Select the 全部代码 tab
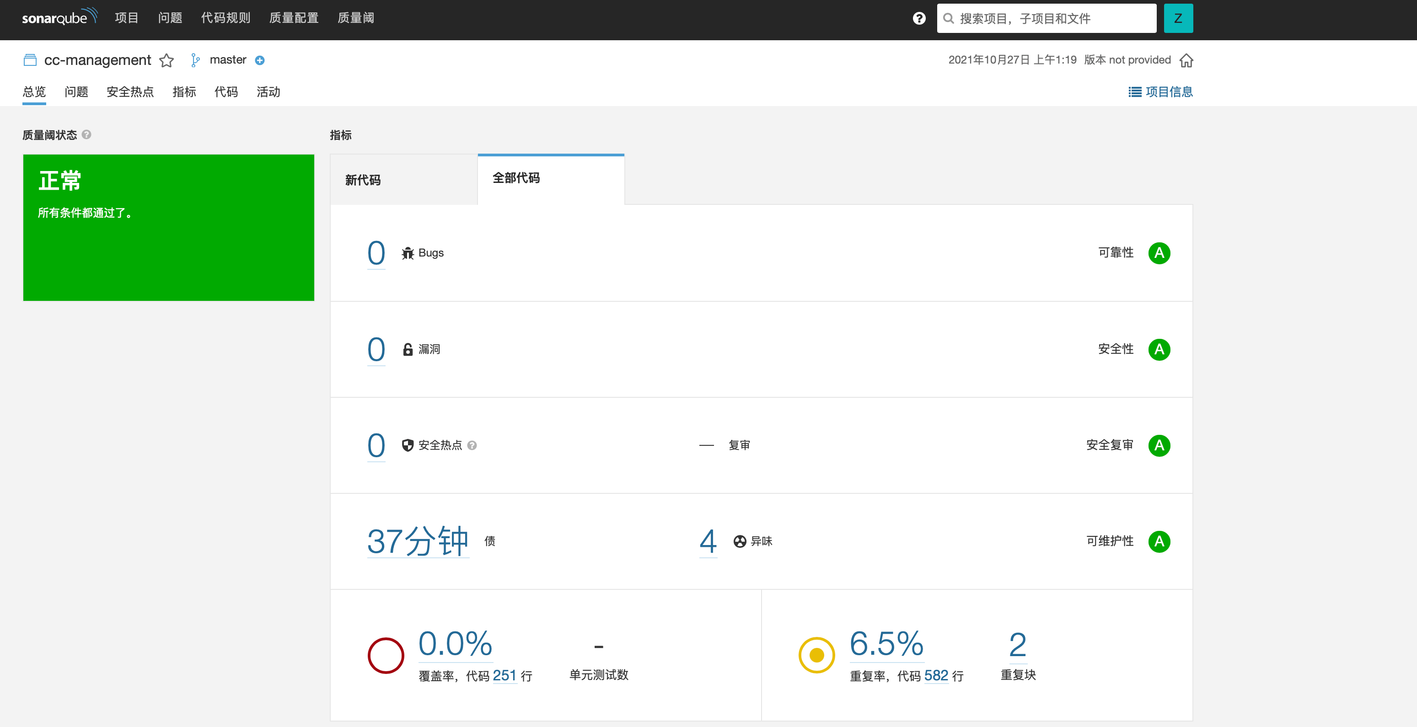Screen dimensions: 1417x727 (x=516, y=178)
